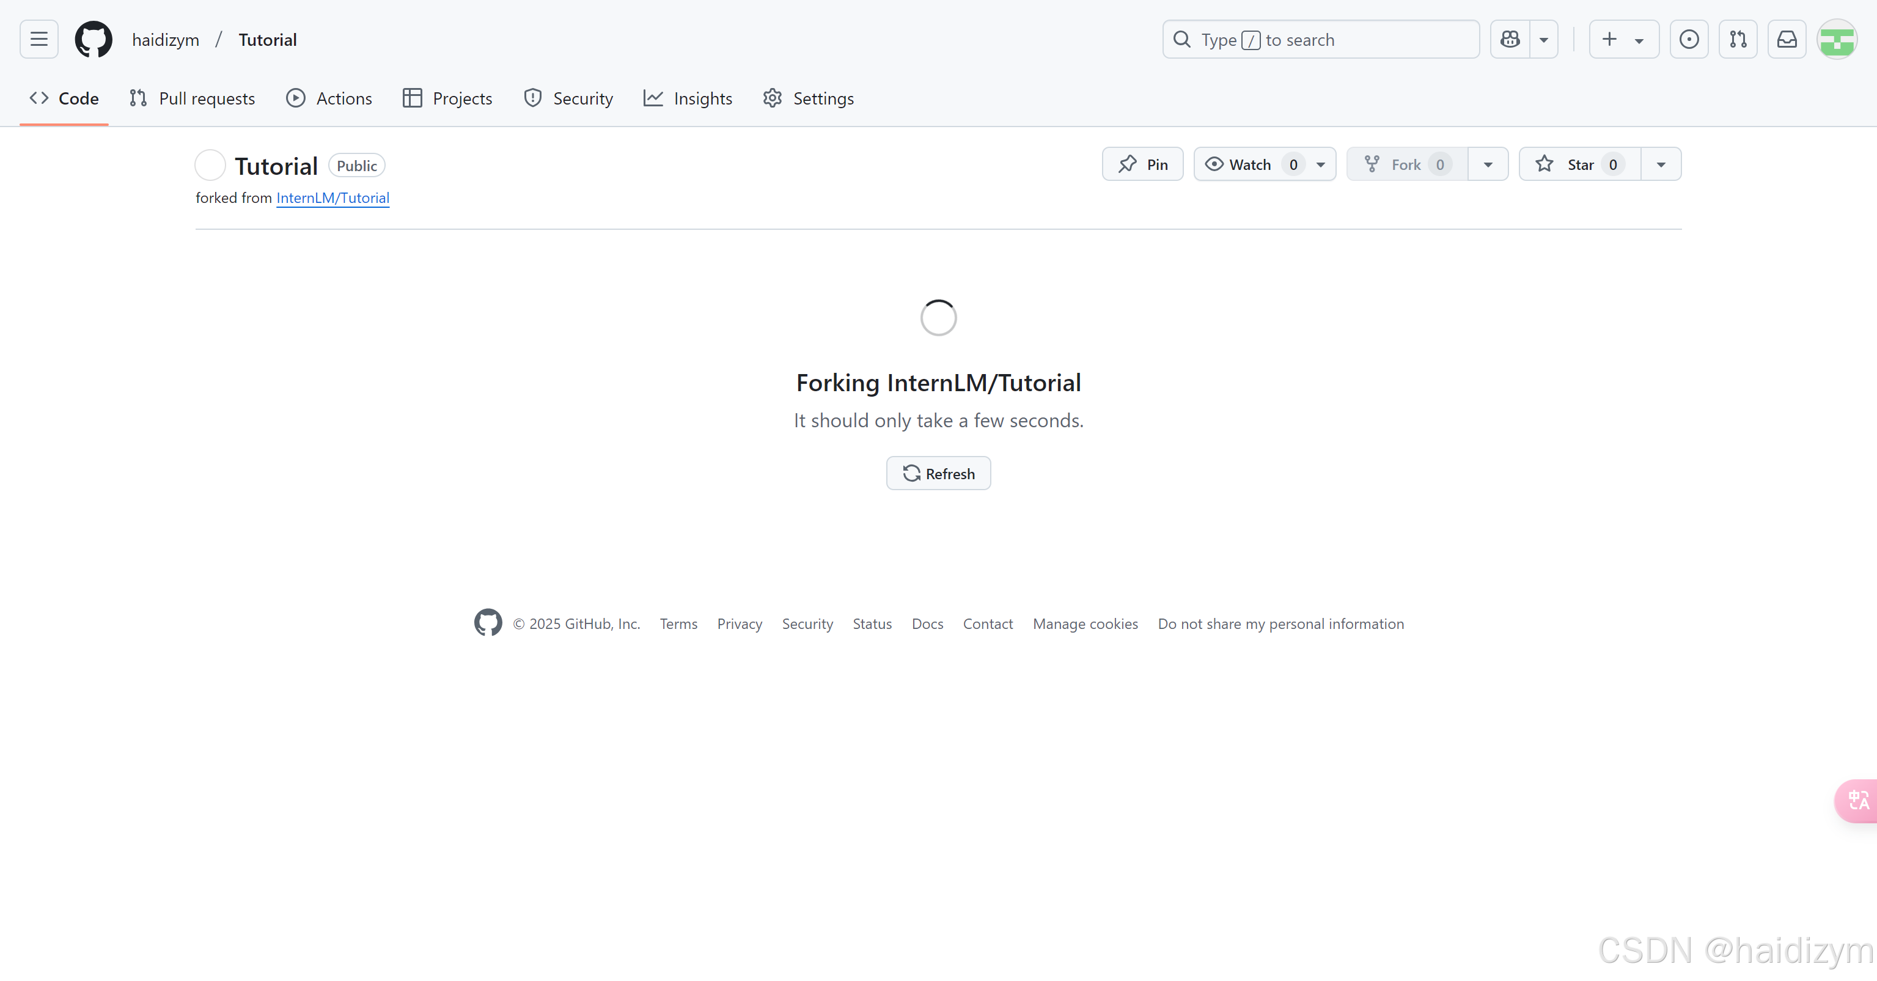Screen dimensions: 1877x981
Task: Expand the Fork options dropdown arrow
Action: point(1488,164)
